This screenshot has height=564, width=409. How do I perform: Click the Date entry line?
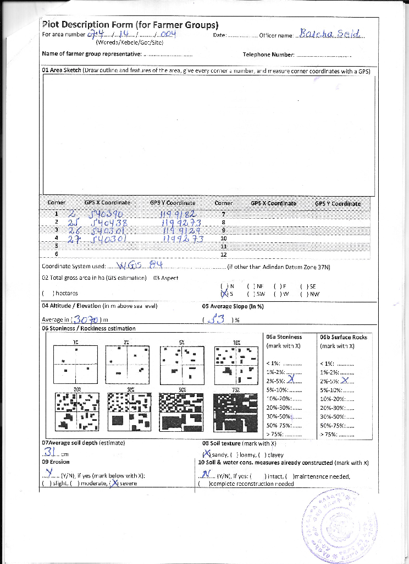point(242,36)
